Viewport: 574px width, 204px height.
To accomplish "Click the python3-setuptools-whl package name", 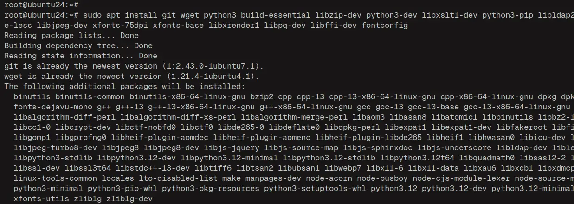I will [x=315, y=188].
